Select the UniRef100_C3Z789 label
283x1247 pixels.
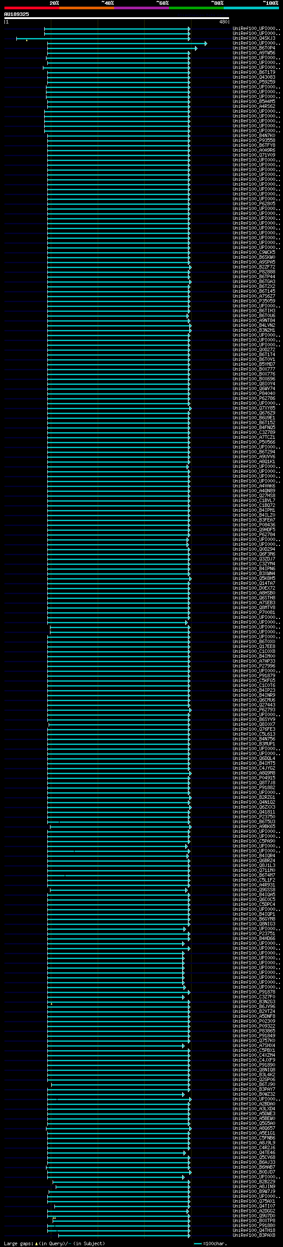tap(254, 432)
